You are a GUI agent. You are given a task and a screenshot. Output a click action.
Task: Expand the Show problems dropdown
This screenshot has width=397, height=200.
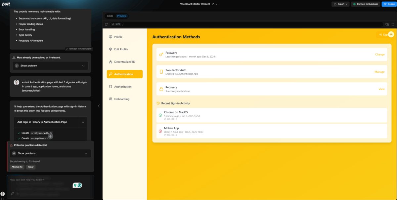[50, 153]
